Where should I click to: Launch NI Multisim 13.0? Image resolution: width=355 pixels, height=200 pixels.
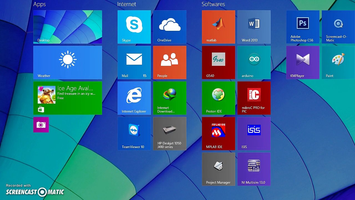pos(254,169)
